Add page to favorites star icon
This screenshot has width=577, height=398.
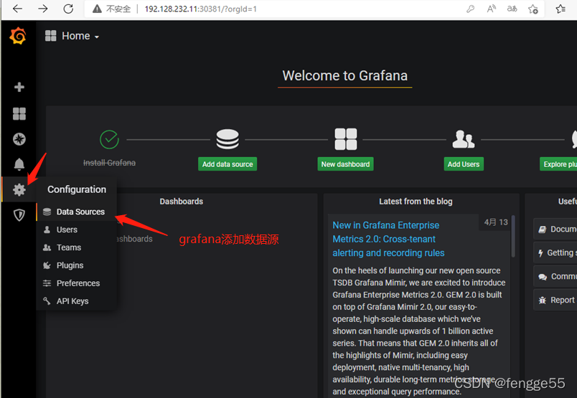point(533,9)
